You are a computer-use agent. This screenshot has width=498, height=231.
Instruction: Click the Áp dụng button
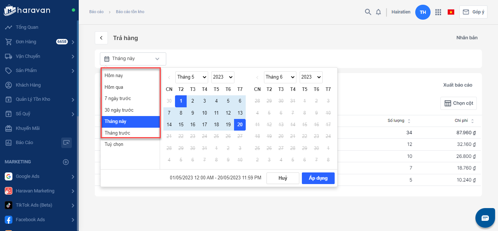pos(318,178)
